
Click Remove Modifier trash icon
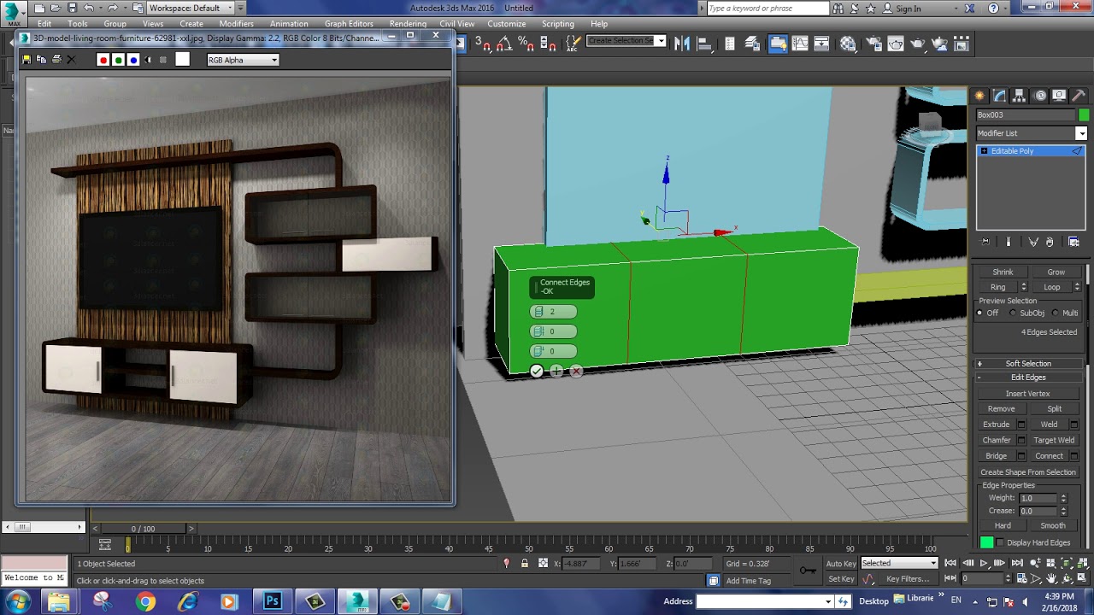1050,243
